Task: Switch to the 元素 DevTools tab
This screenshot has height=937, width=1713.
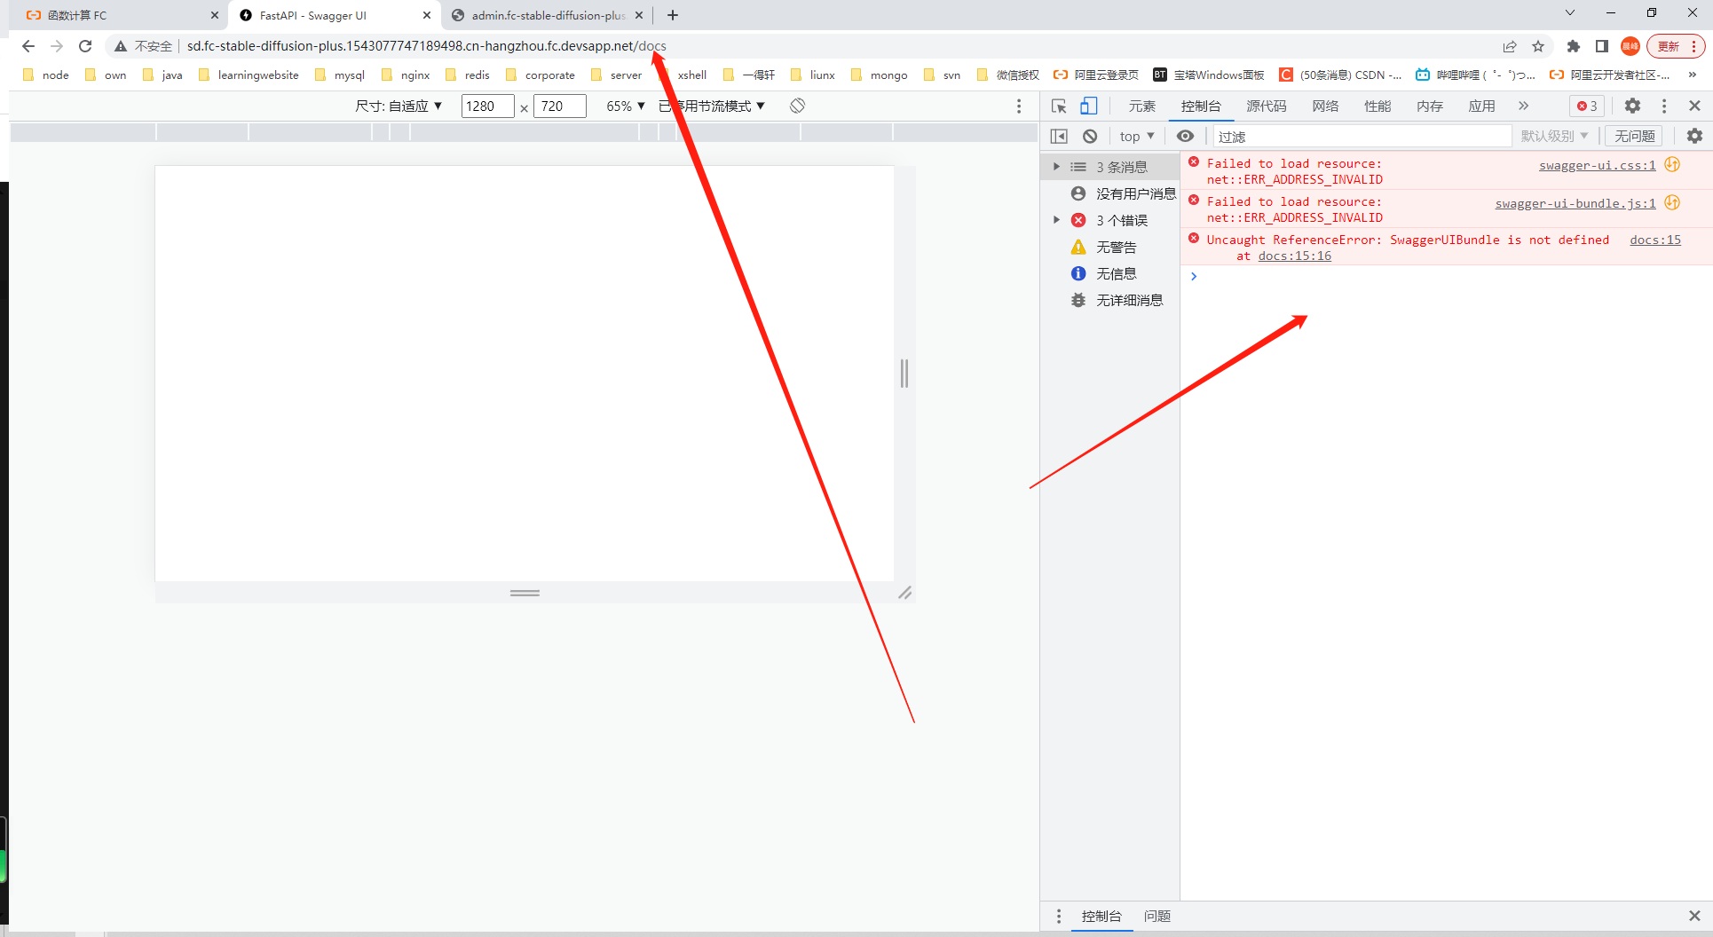Action: pos(1141,106)
